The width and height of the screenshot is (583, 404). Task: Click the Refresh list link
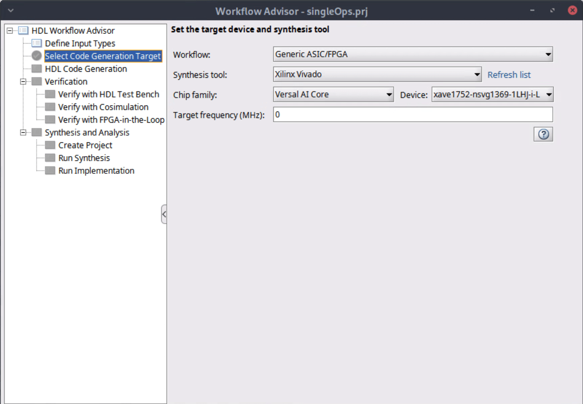[x=509, y=75]
